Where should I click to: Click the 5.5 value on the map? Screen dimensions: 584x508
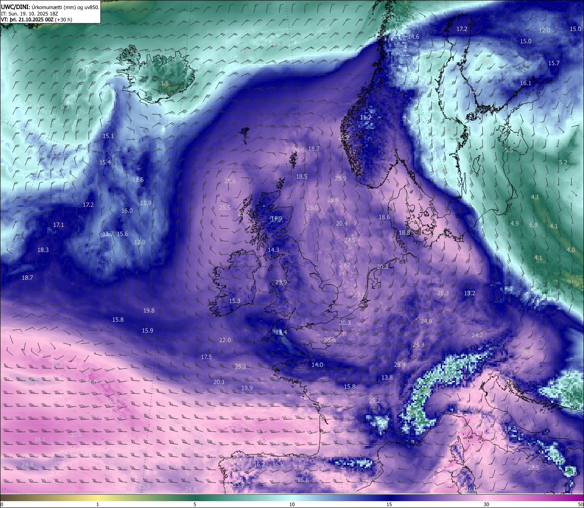(509, 150)
